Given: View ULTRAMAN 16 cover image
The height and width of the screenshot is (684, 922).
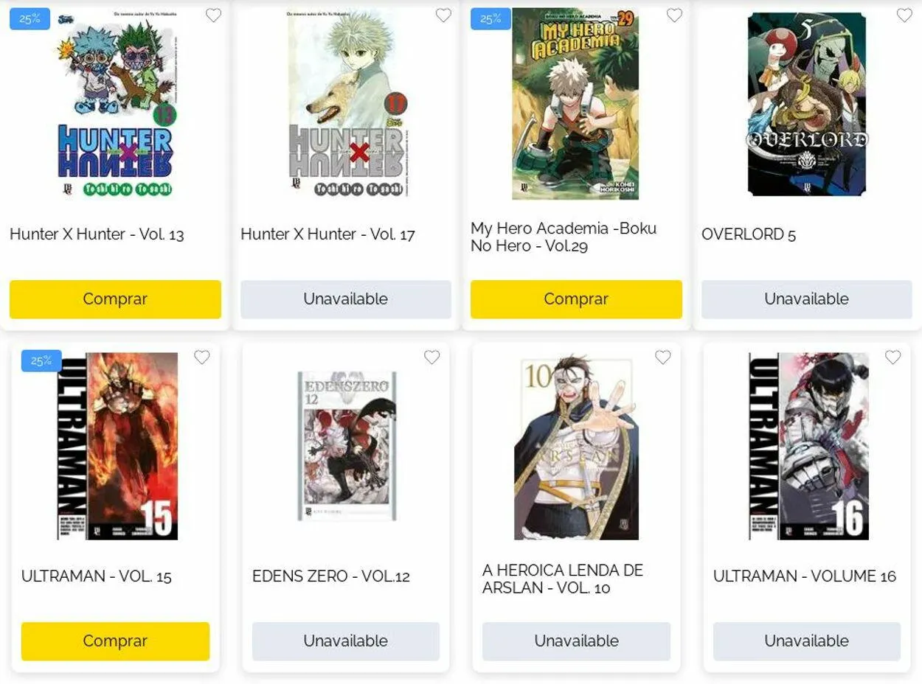Looking at the screenshot, I should point(808,446).
